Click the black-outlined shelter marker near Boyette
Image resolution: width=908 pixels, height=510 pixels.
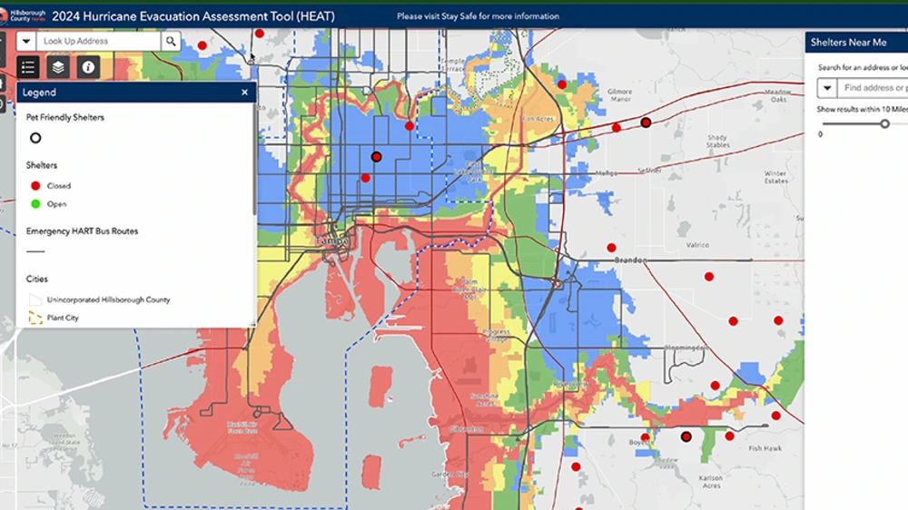pyautogui.click(x=686, y=437)
